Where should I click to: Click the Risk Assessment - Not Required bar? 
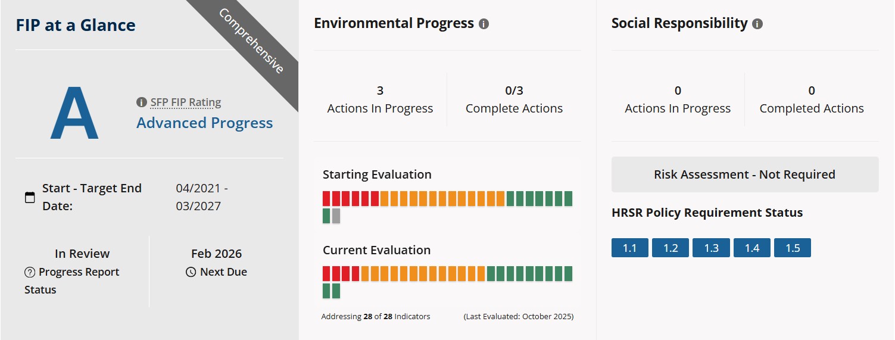tap(744, 174)
